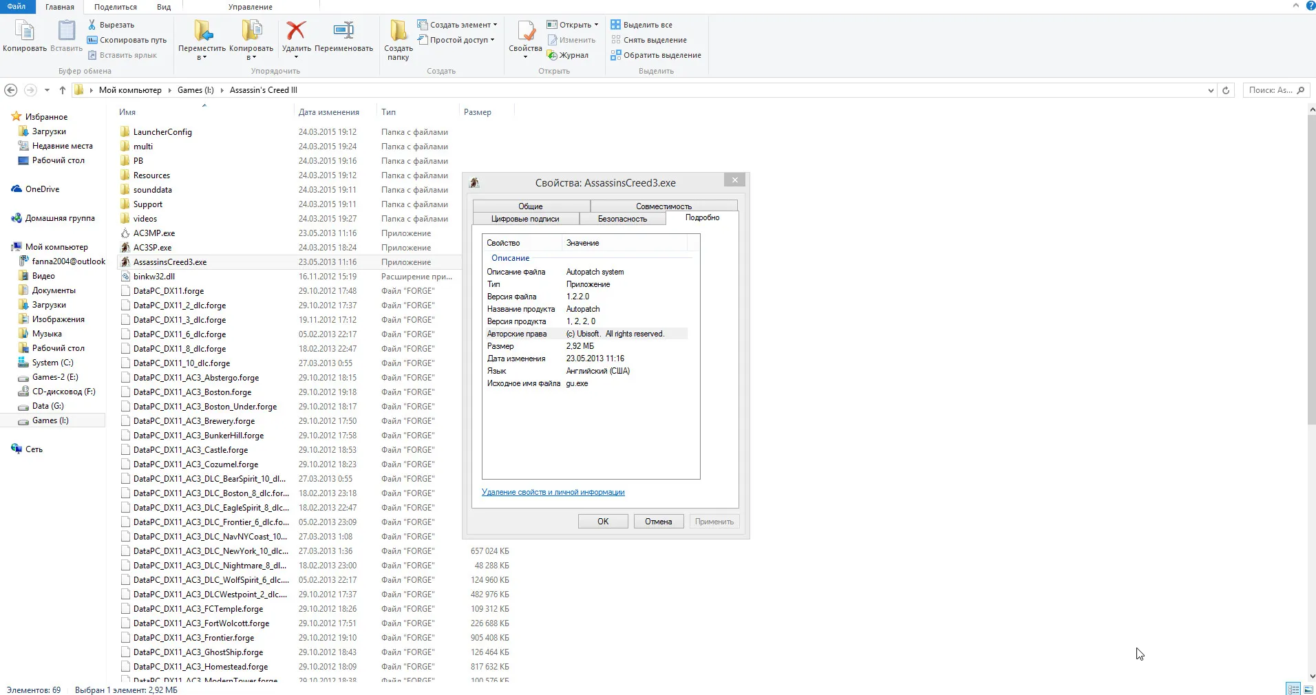Click History (Журнал) icon
This screenshot has height=695, width=1316.
coord(552,55)
